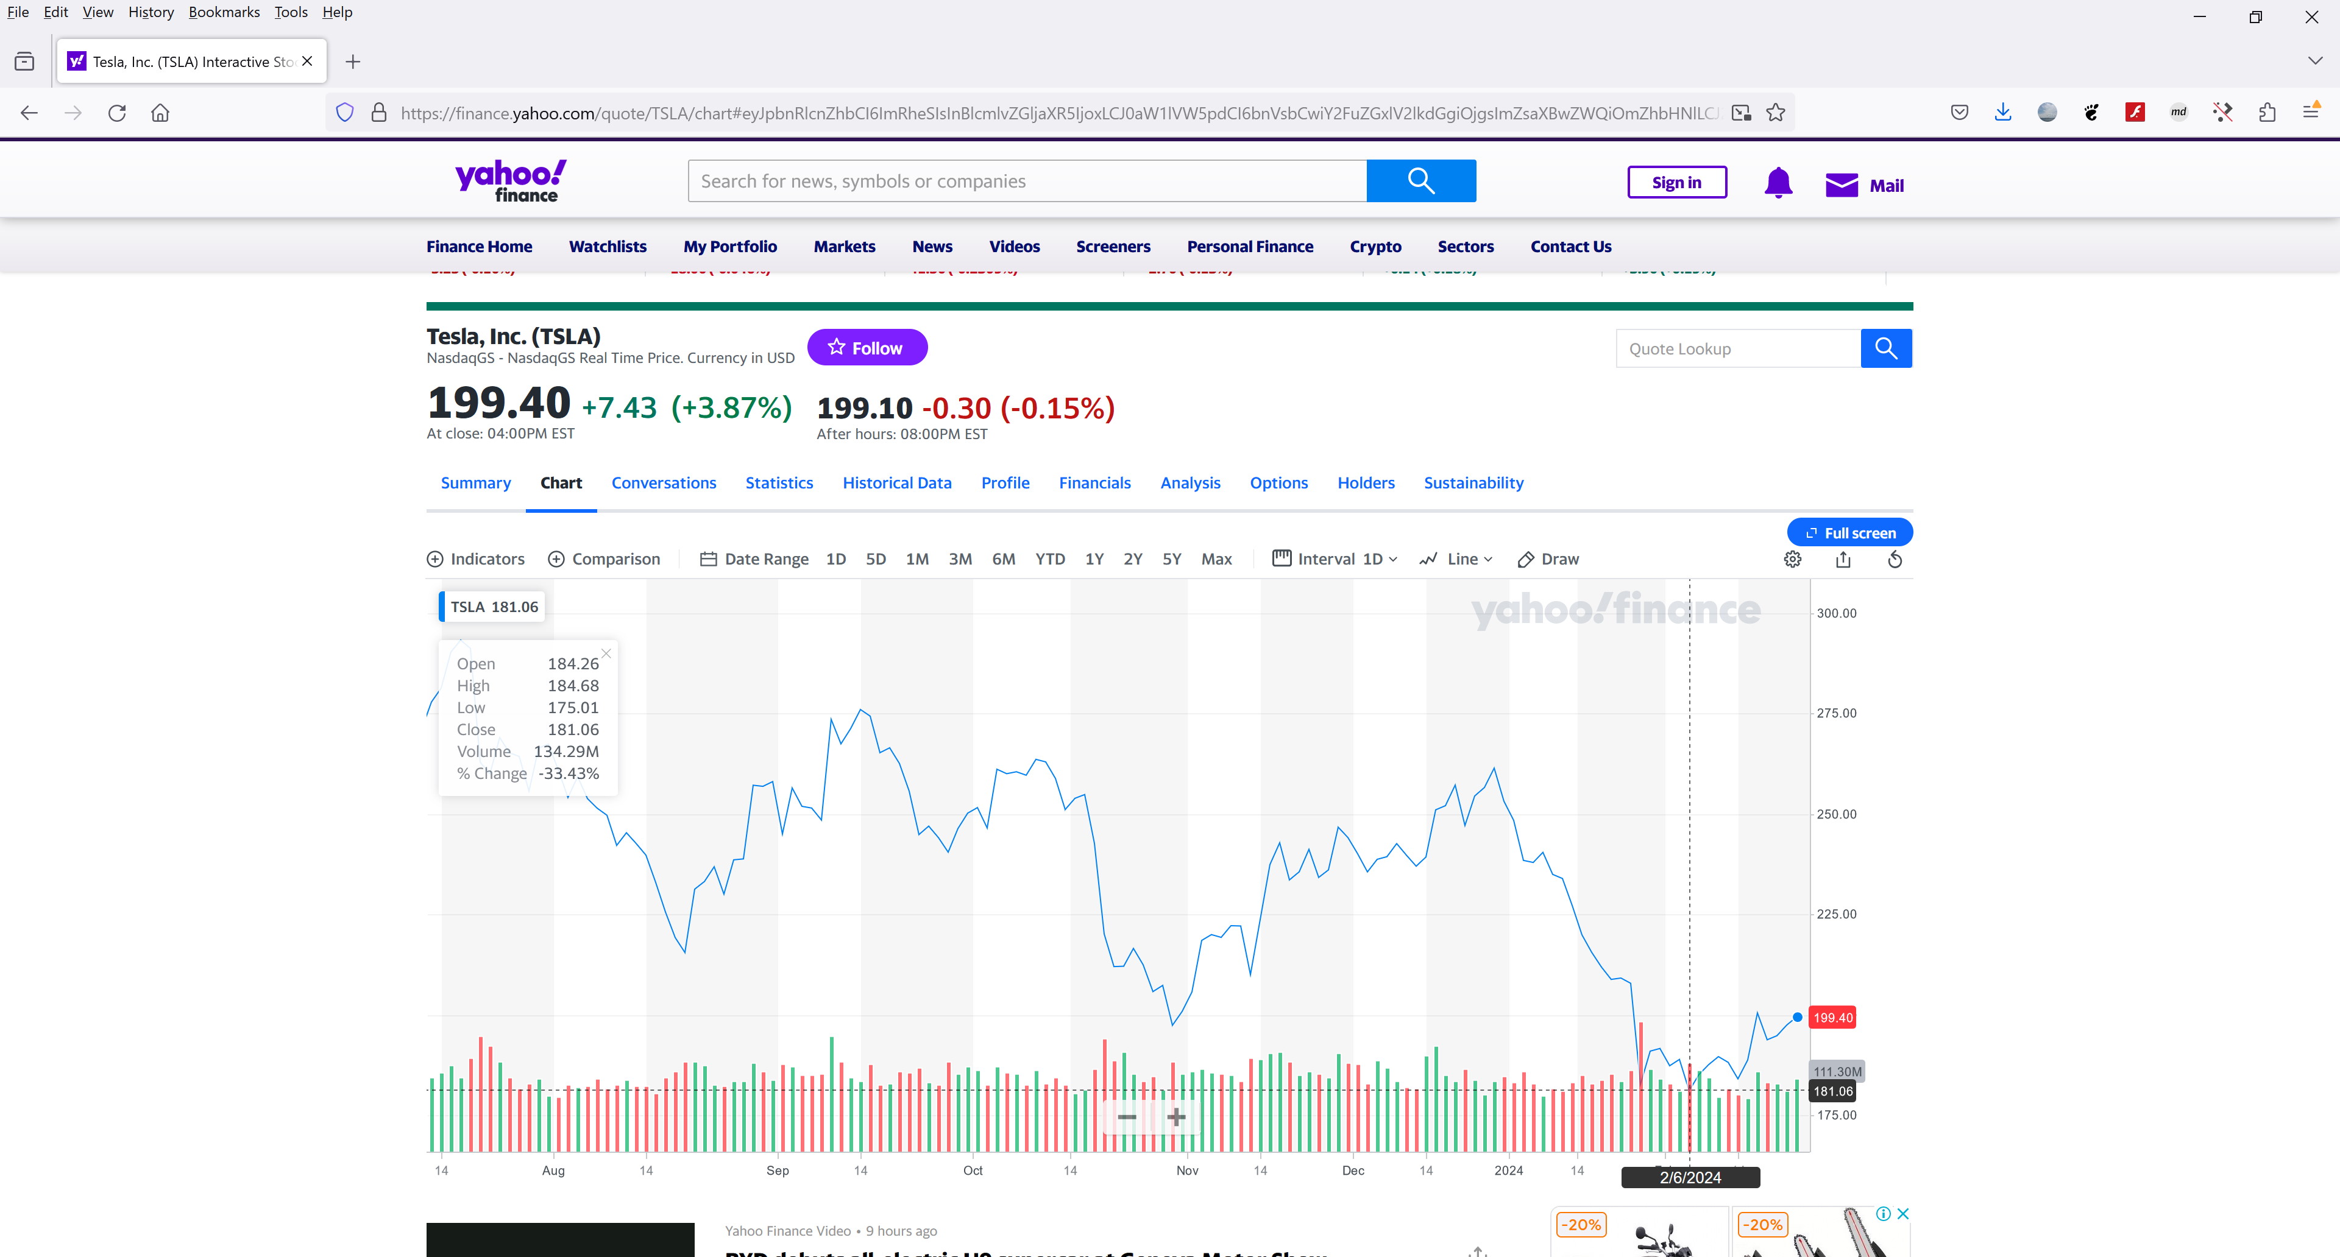Open the Screeners link
Viewport: 2340px width, 1257px height.
(1113, 246)
